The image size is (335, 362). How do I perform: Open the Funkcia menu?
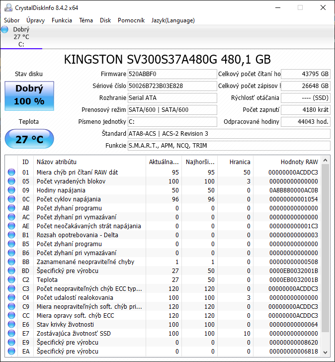[62, 20]
